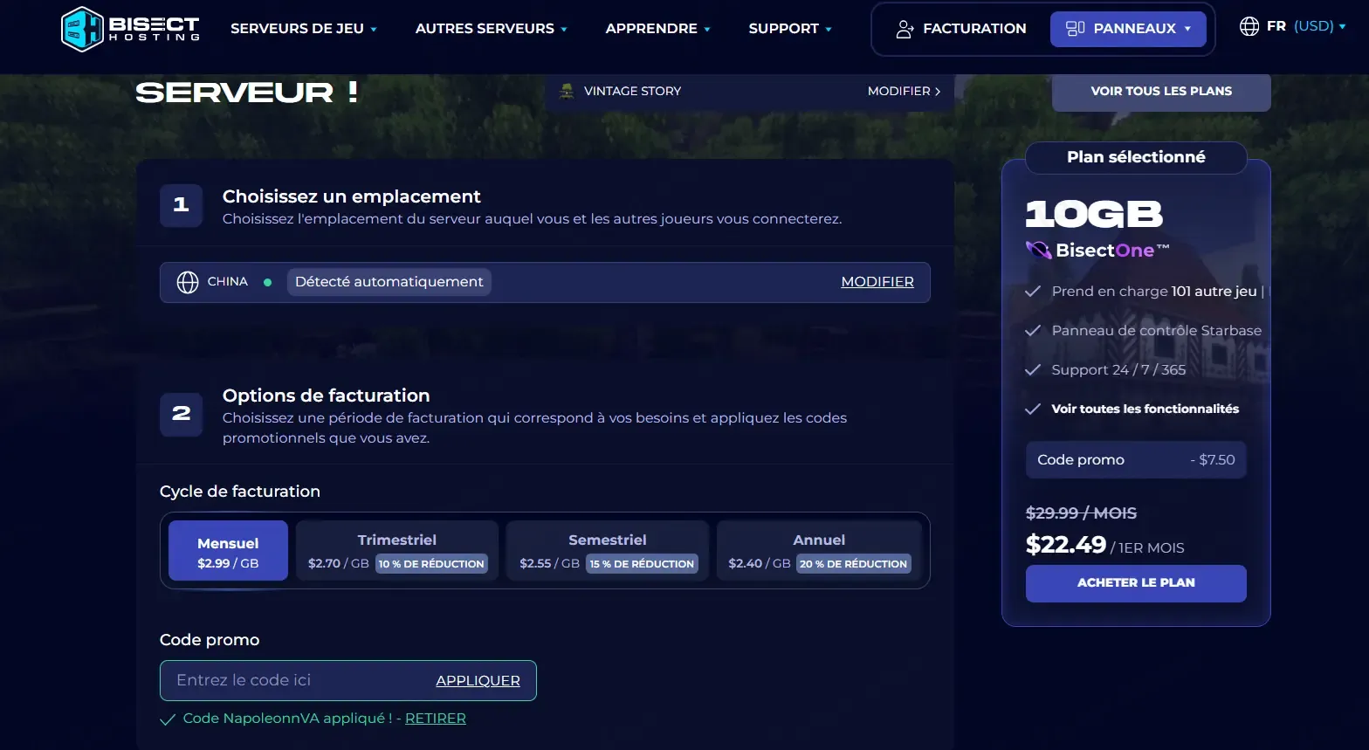
Task: Click the Vintage Story game icon
Action: (x=567, y=91)
